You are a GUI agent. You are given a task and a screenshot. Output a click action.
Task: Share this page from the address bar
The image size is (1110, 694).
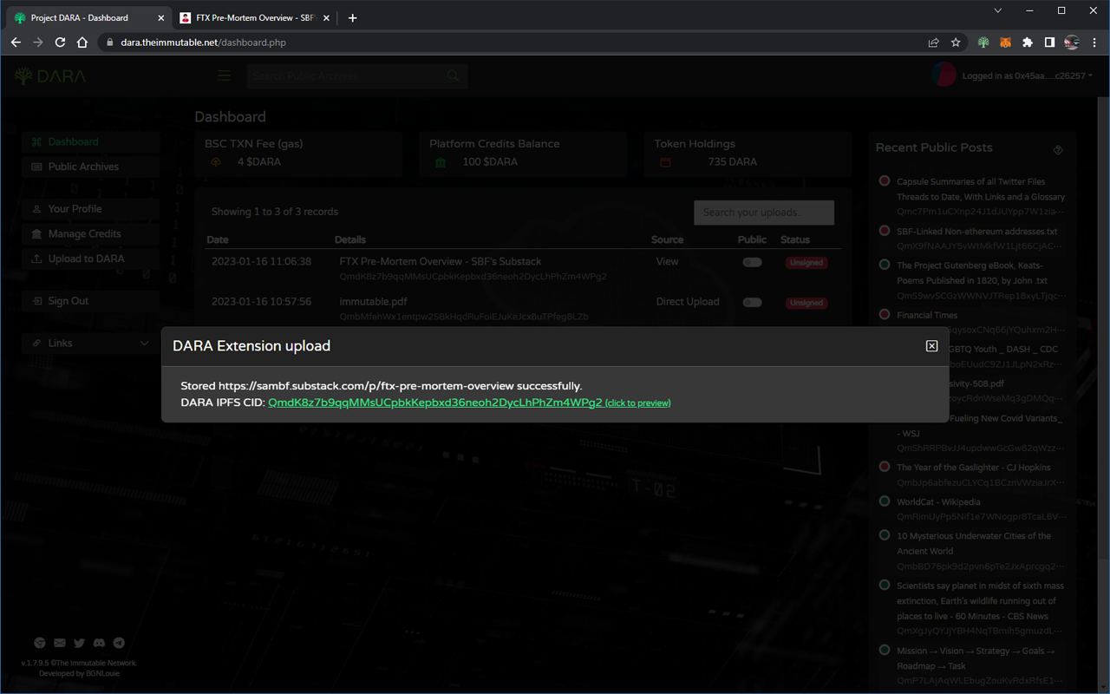(x=933, y=42)
